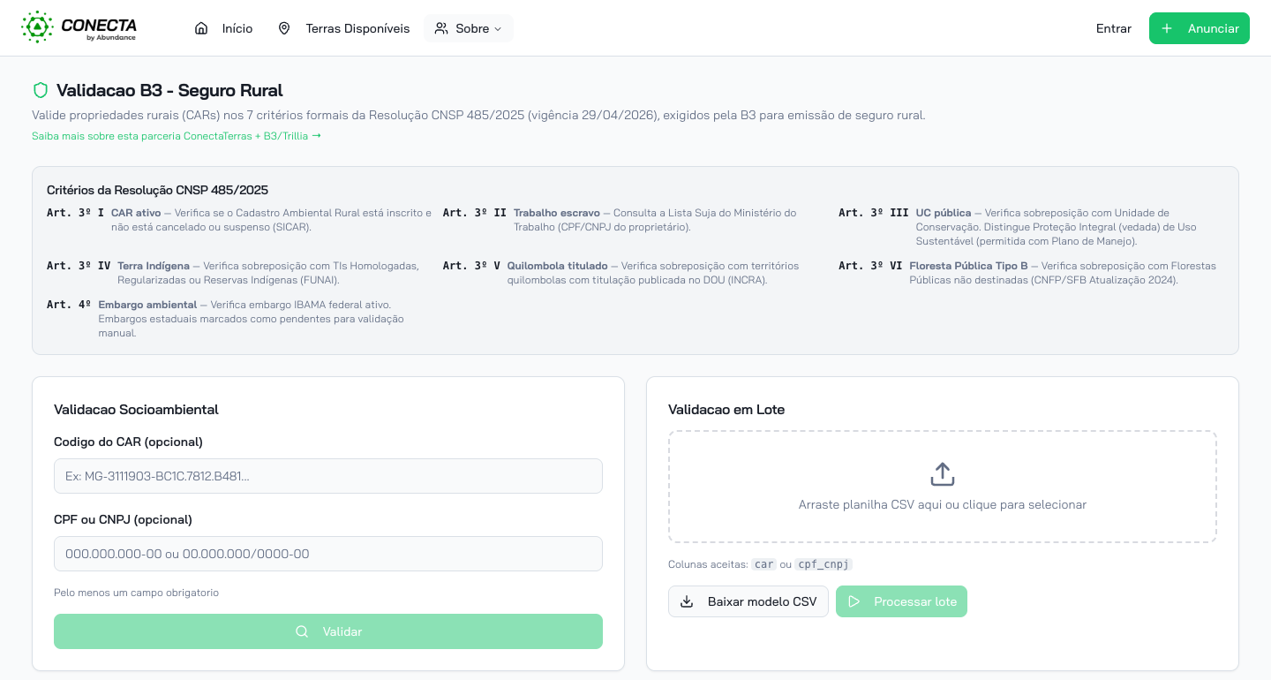The width and height of the screenshot is (1271, 680).
Task: Open the Saiba mais sobre esta parceria link
Action: [x=177, y=136]
